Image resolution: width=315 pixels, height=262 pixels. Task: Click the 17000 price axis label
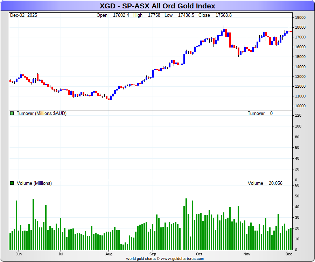coord(300,37)
